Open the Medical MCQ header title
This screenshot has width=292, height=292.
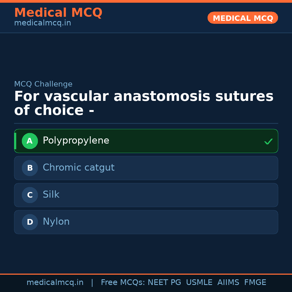coord(58,13)
